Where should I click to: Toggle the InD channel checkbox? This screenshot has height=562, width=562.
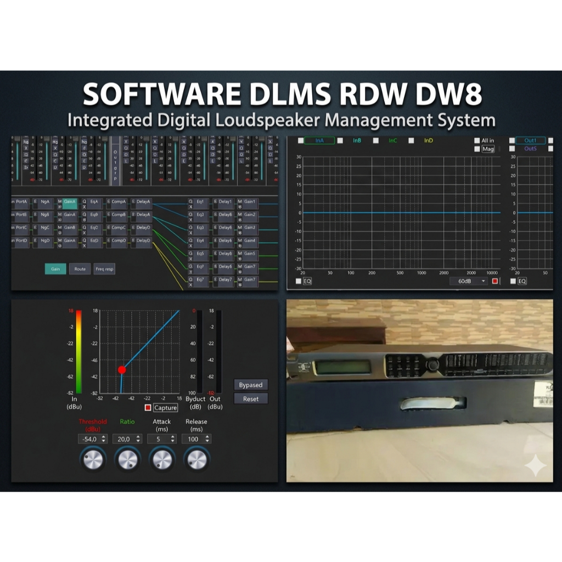click(411, 140)
